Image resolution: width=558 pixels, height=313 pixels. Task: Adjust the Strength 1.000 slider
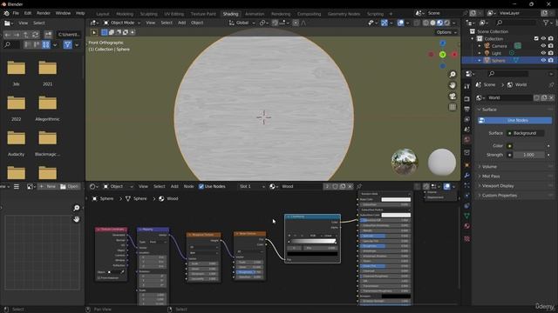coord(529,155)
